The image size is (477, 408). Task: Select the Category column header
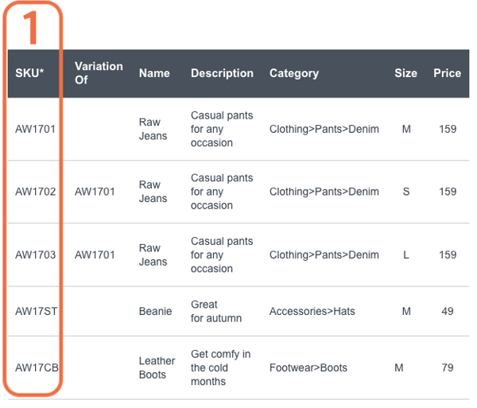294,73
